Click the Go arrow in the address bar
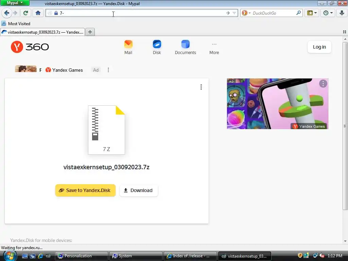This screenshot has width=348, height=261. [x=228, y=13]
